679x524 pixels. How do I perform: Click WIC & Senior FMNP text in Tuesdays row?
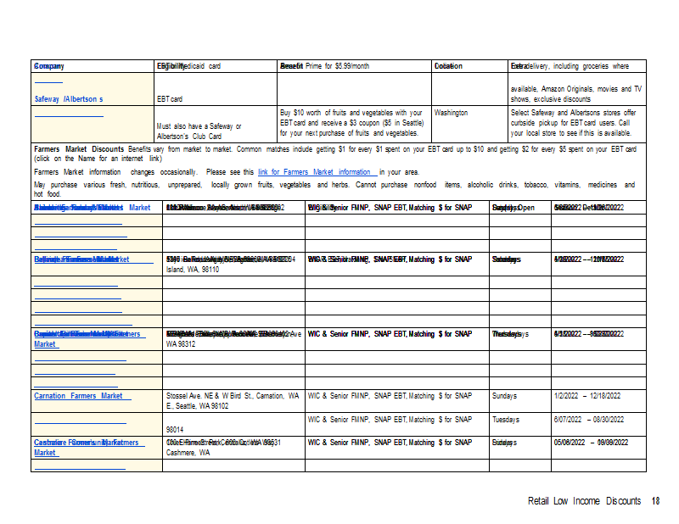pyautogui.click(x=390, y=420)
